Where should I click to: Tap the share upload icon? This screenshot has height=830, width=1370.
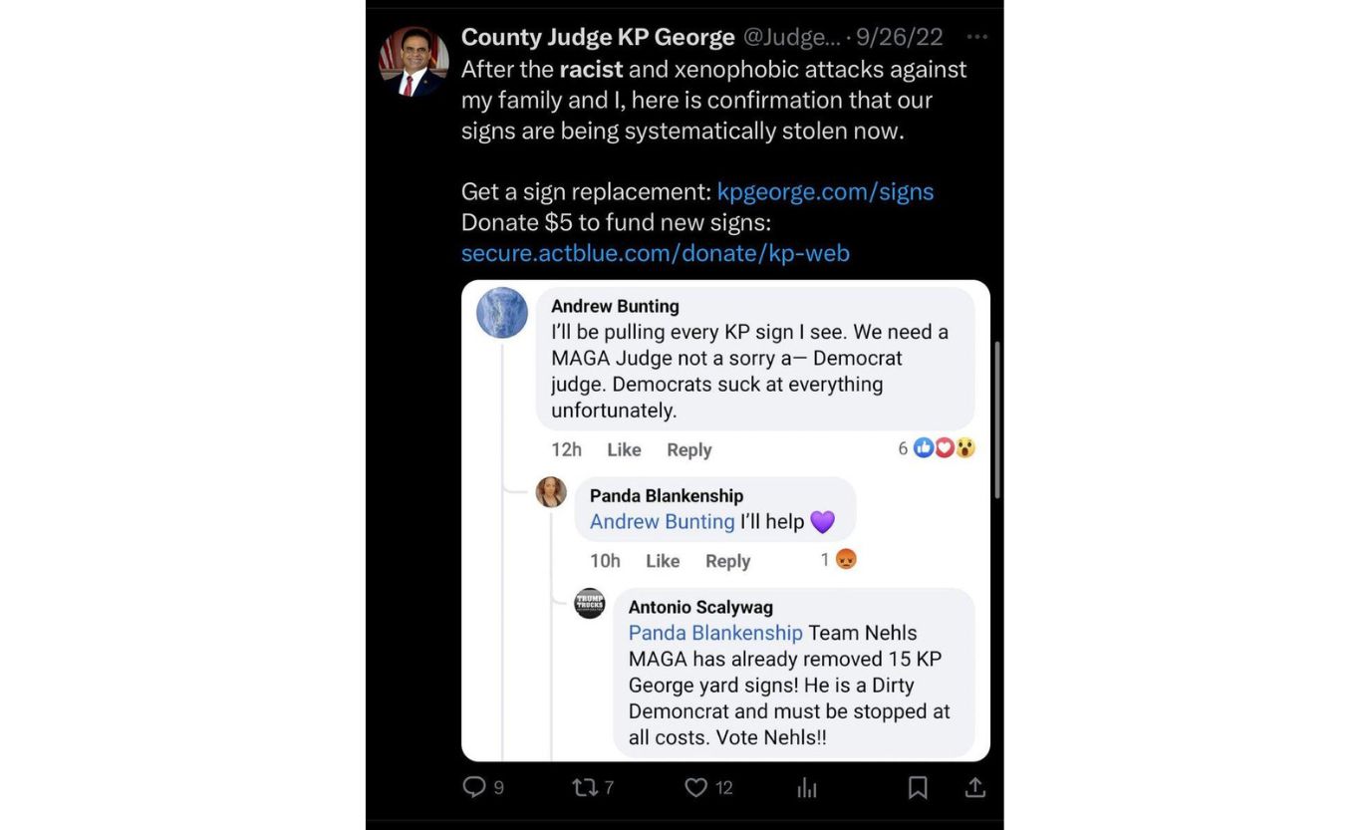click(975, 787)
